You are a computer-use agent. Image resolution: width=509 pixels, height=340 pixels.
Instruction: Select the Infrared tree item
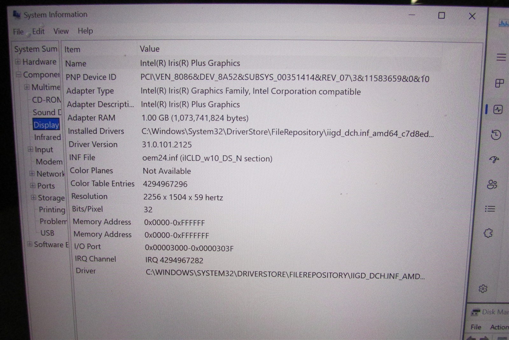[47, 137]
